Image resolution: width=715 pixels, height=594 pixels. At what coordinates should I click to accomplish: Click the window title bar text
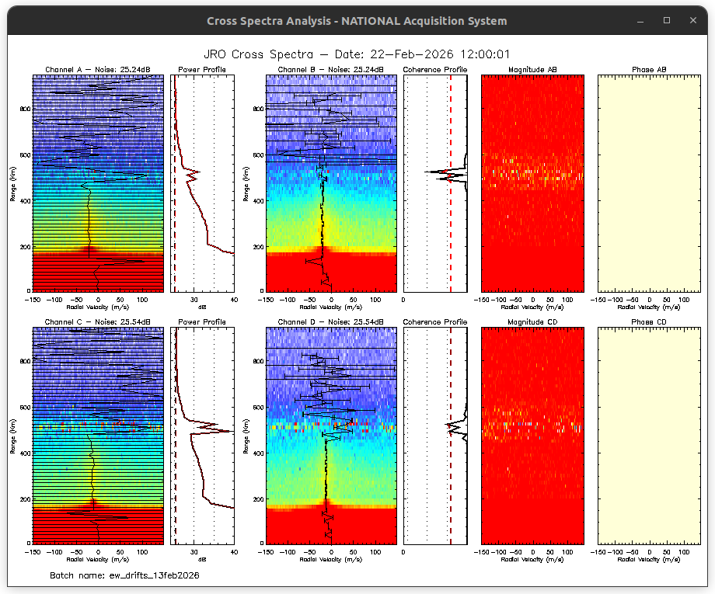coord(357,21)
